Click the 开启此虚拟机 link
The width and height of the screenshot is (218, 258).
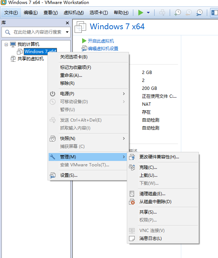point(101,41)
